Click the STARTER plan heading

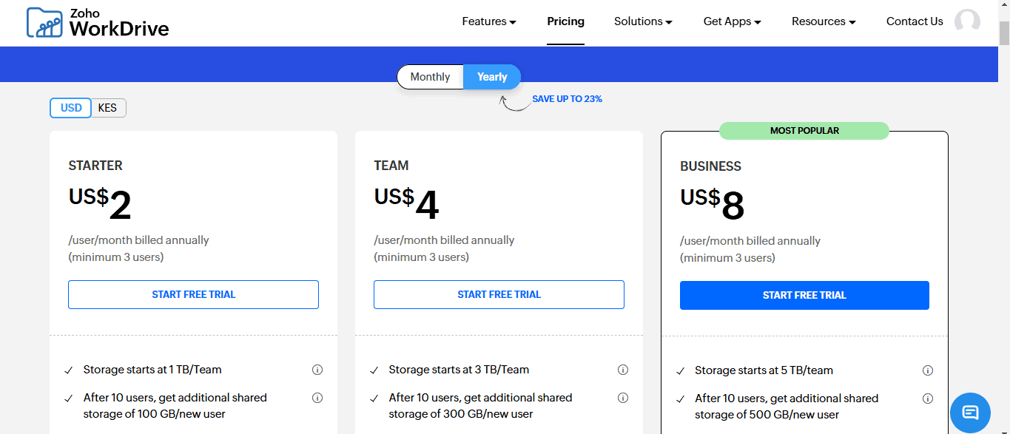[x=95, y=166]
